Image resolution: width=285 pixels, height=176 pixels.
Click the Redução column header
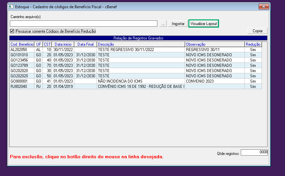[253, 44]
